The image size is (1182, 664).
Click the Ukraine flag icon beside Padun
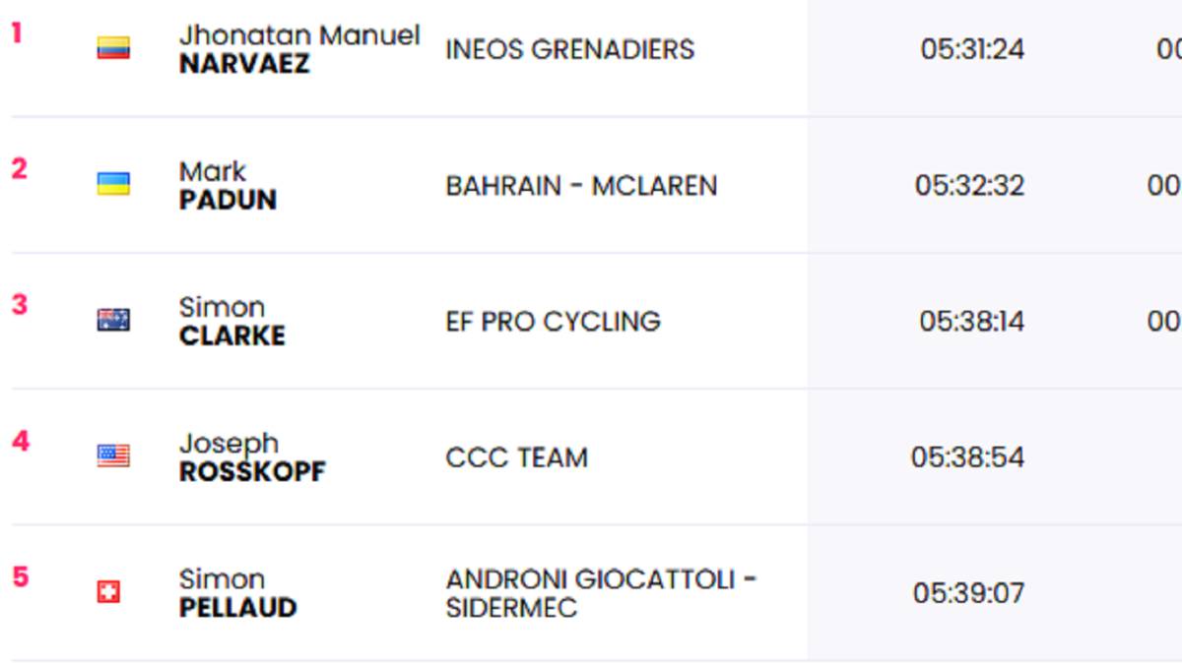[113, 184]
